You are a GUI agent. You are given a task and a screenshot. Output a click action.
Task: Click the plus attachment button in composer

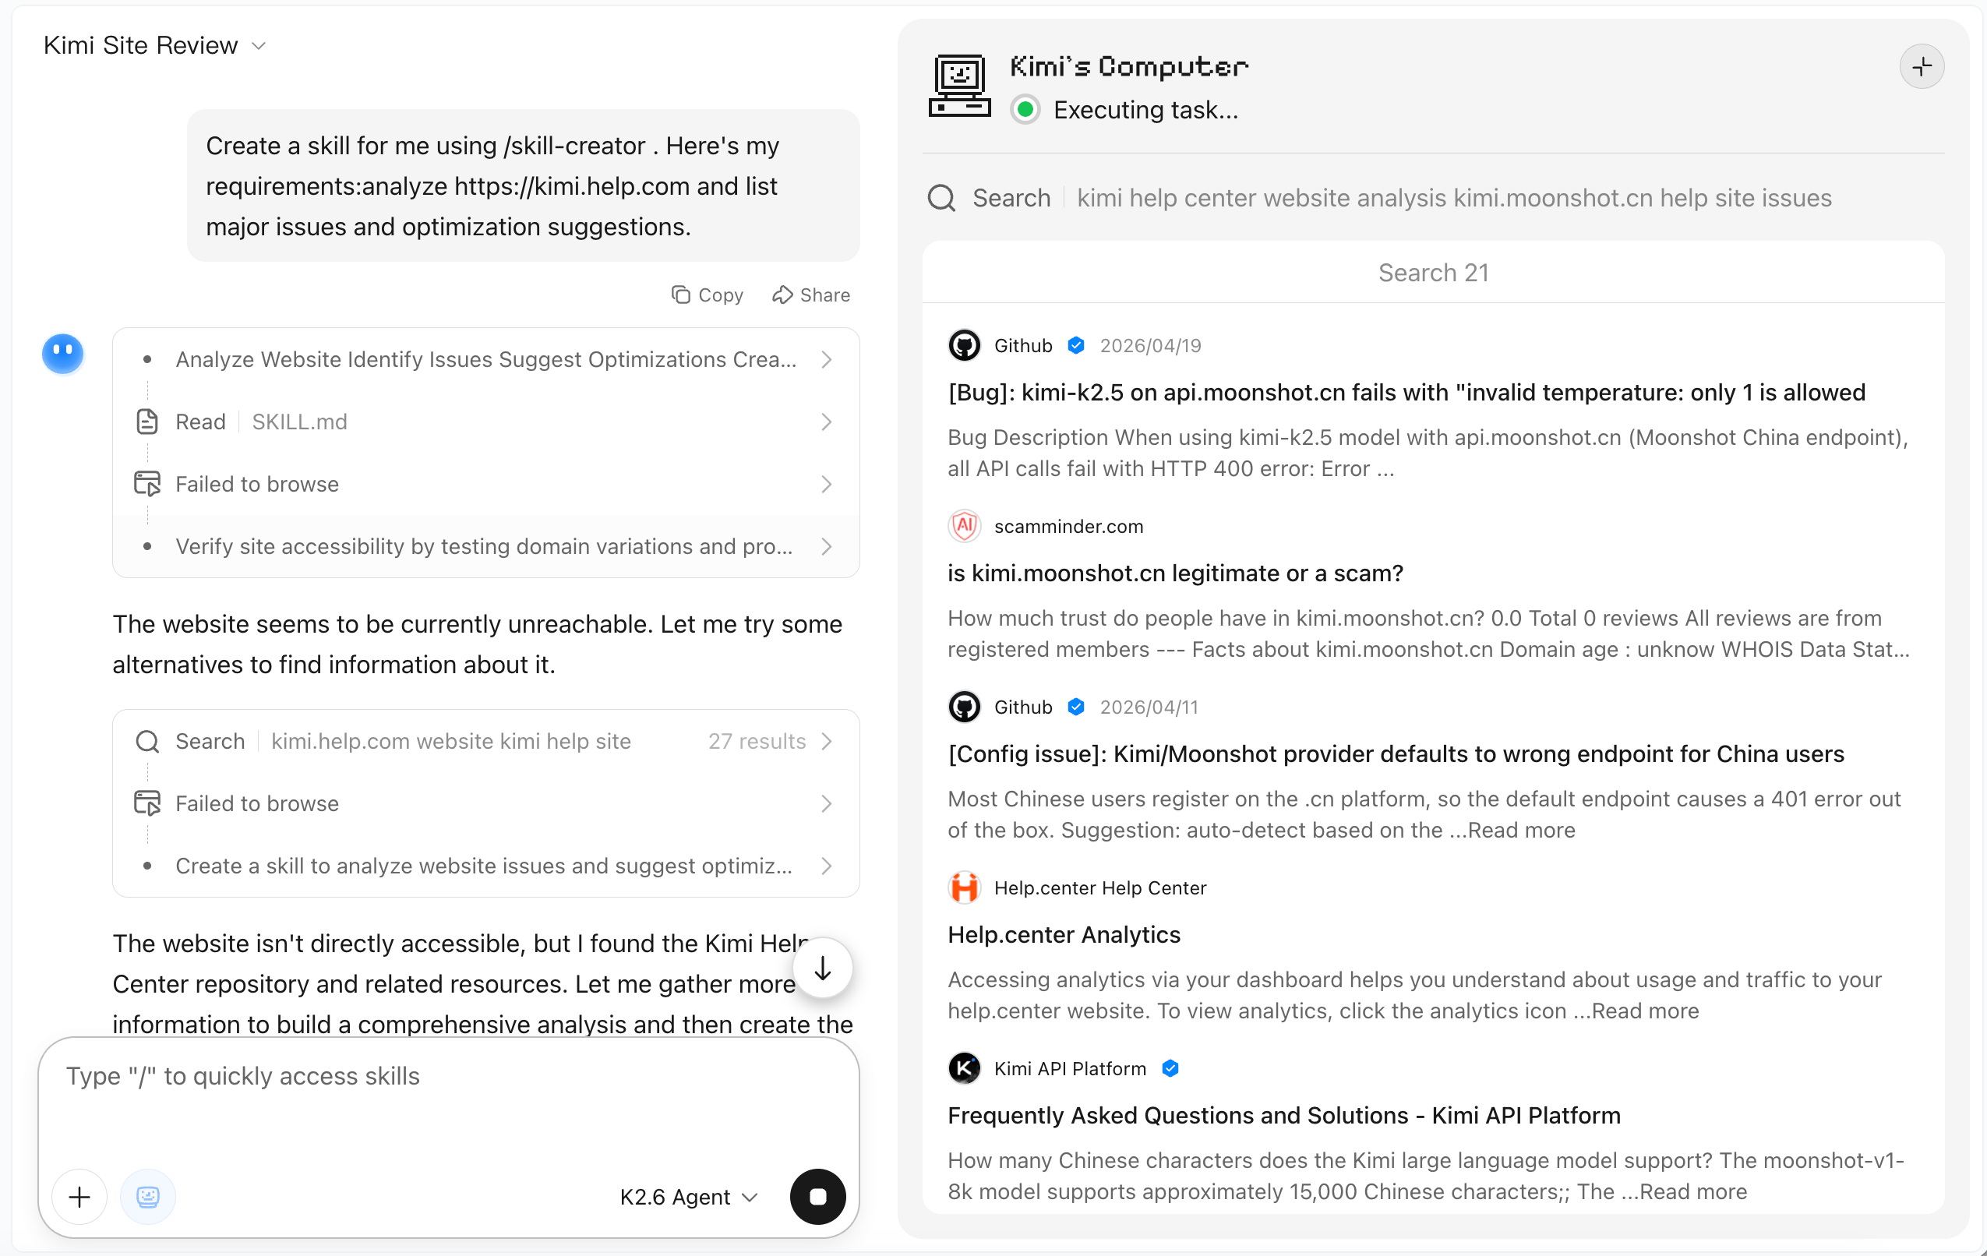pos(79,1197)
